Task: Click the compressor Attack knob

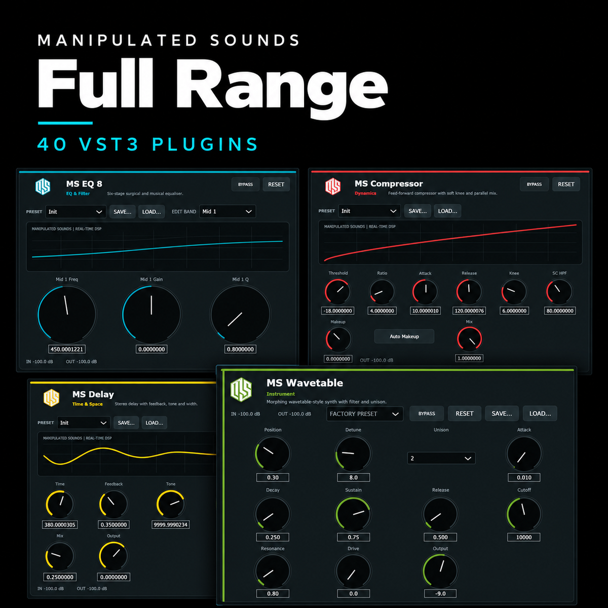Action: point(425,291)
